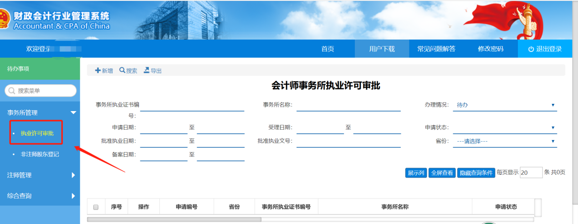The image size is (578, 224).
Task: Expand the 注师管理 menu section
Action: point(73,175)
